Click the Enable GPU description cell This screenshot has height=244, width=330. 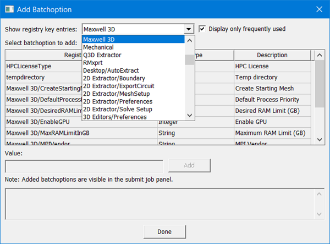(x=272, y=122)
